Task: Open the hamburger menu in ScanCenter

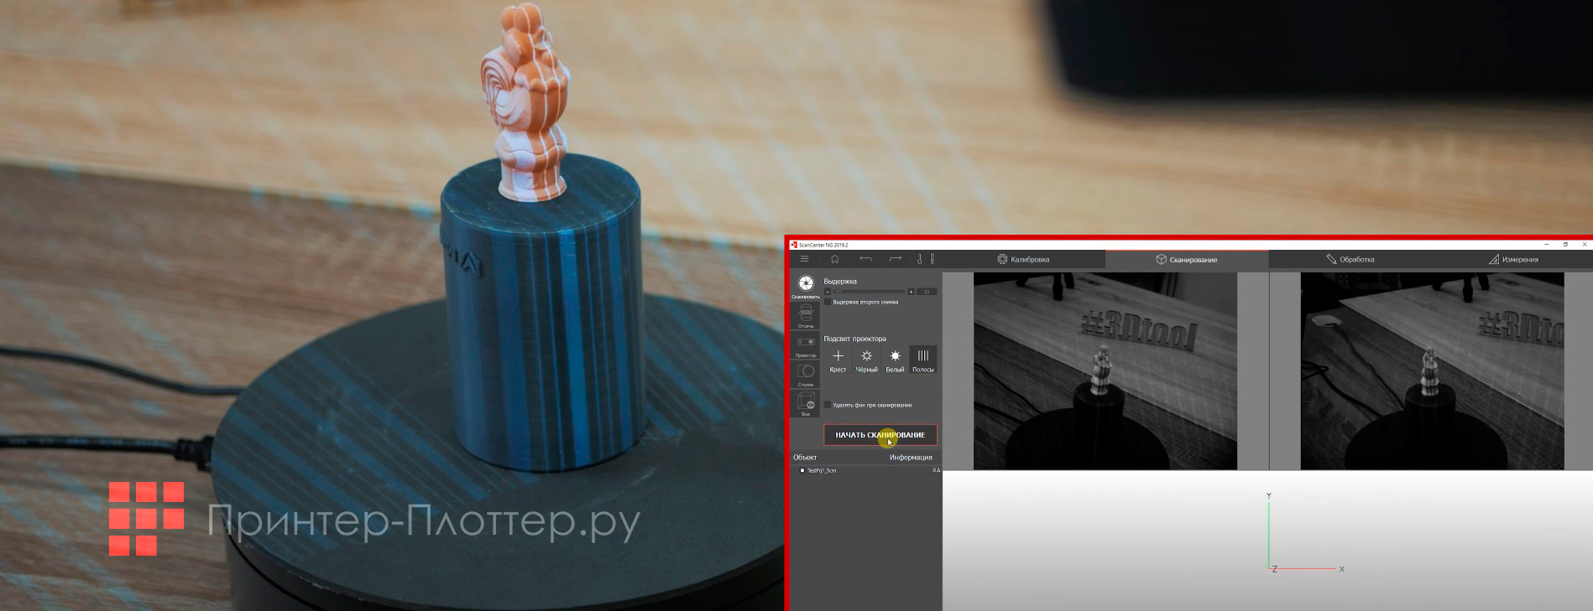Action: pos(804,260)
